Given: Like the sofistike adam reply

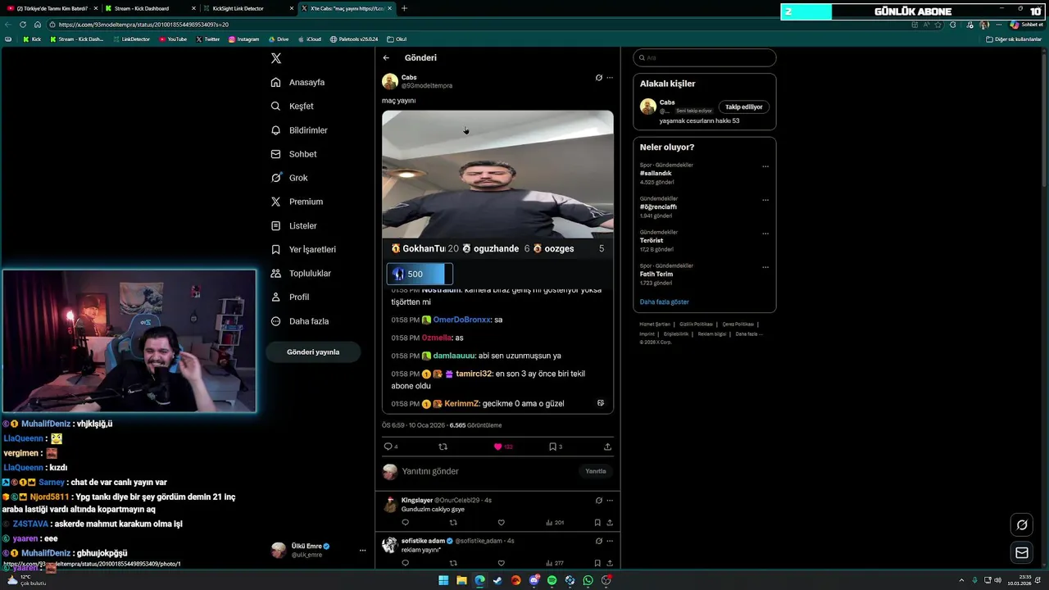Looking at the screenshot, I should (x=501, y=563).
